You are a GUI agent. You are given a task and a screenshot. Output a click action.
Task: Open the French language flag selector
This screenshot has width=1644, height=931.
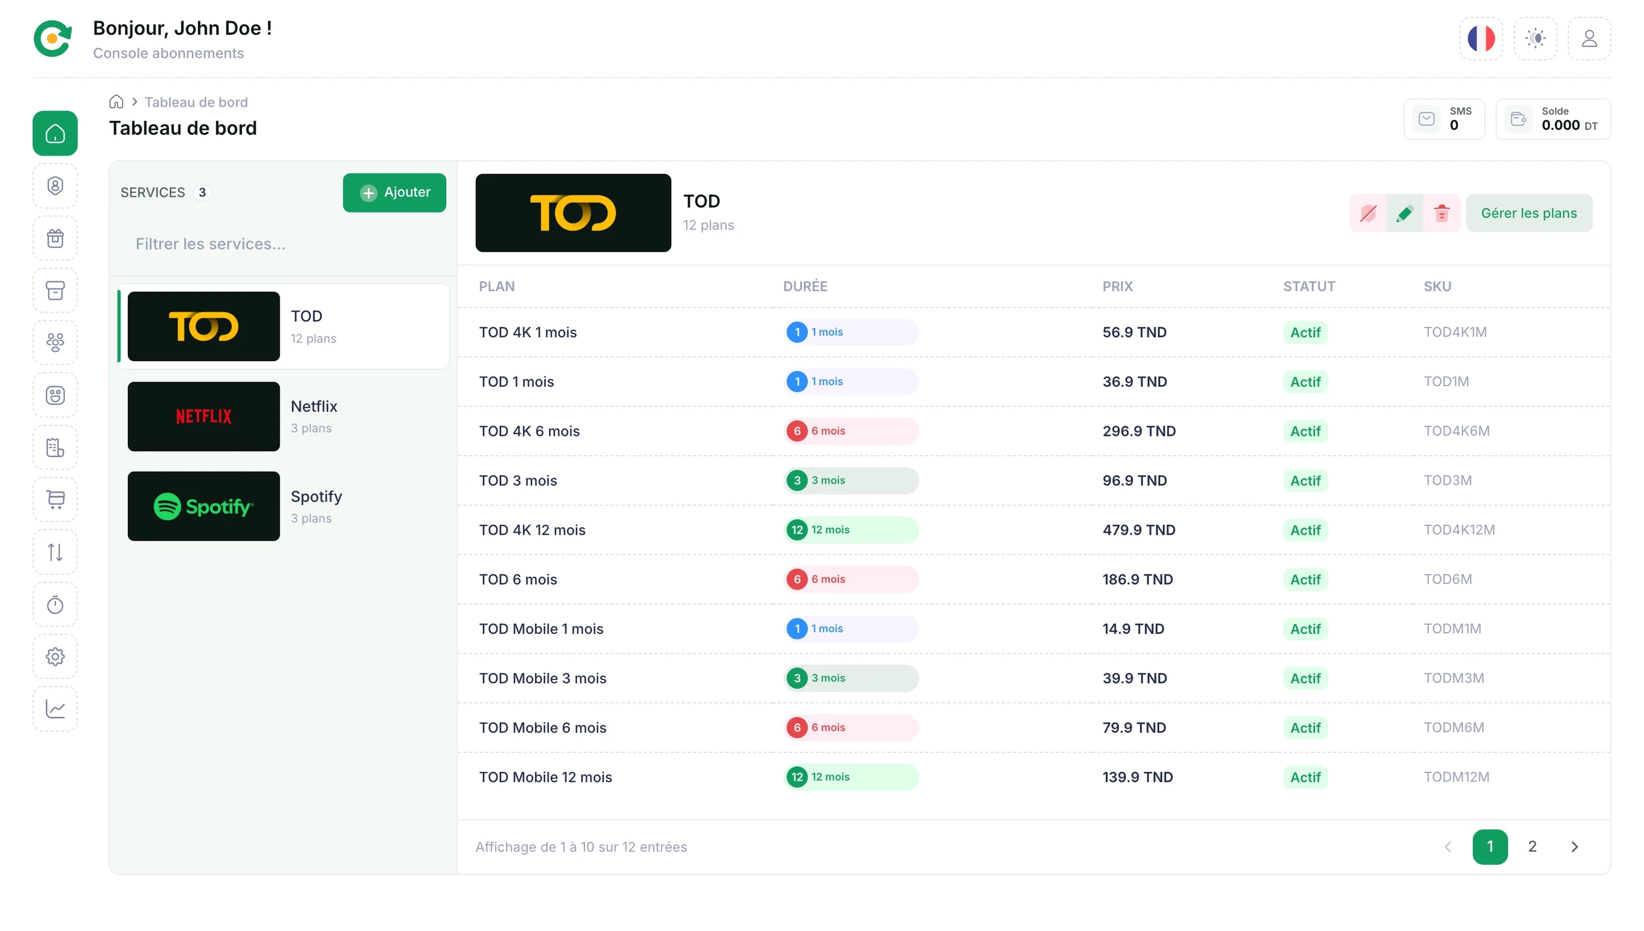[1480, 38]
